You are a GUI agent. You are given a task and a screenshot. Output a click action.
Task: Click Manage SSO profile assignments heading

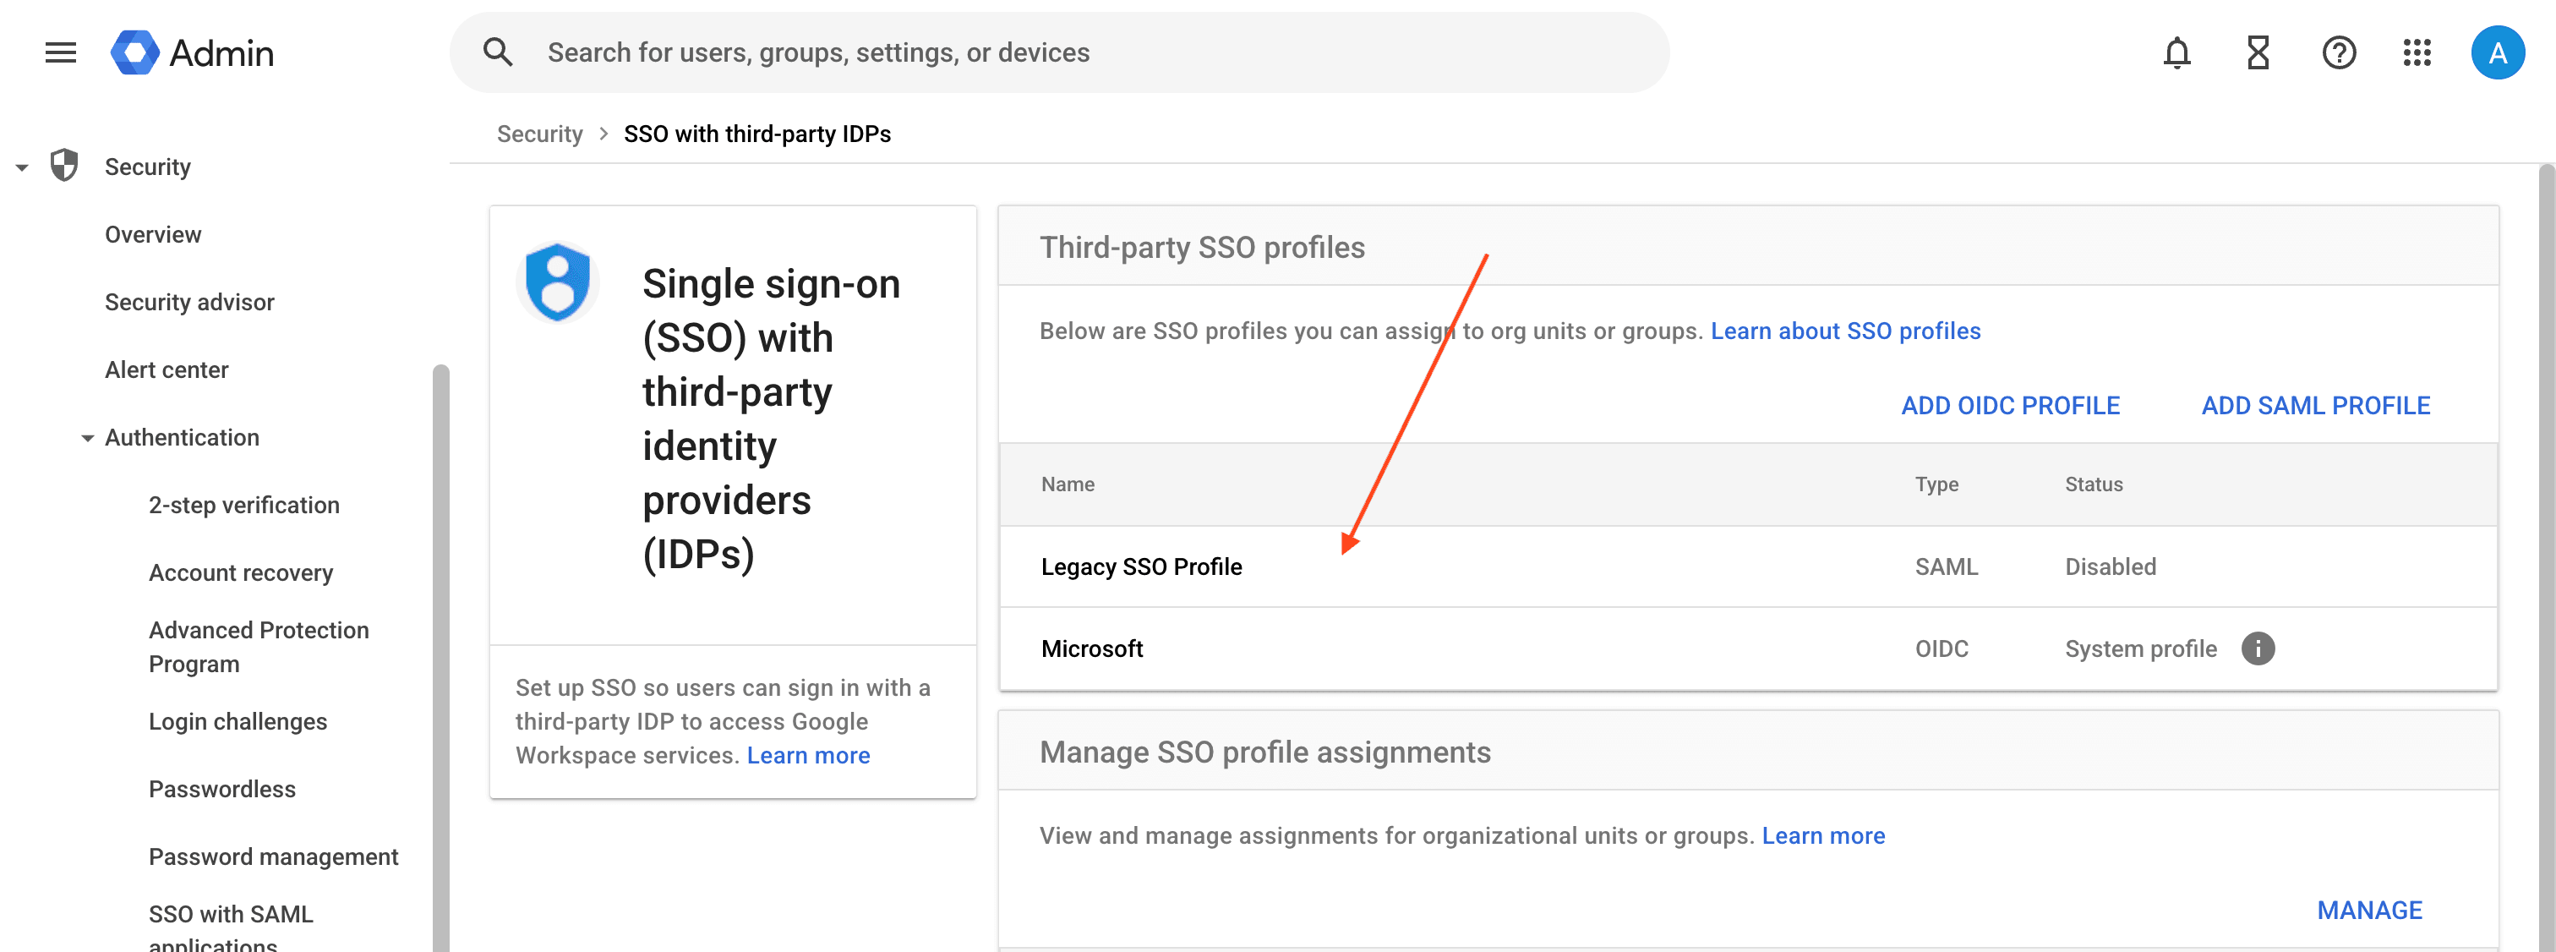(x=1264, y=752)
